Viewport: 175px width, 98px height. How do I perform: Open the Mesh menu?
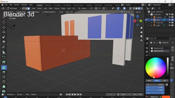click(x=51, y=8)
